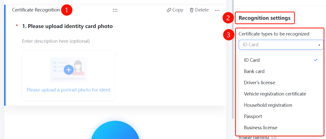Open the certificate types dropdown showing ID Card

(281, 45)
